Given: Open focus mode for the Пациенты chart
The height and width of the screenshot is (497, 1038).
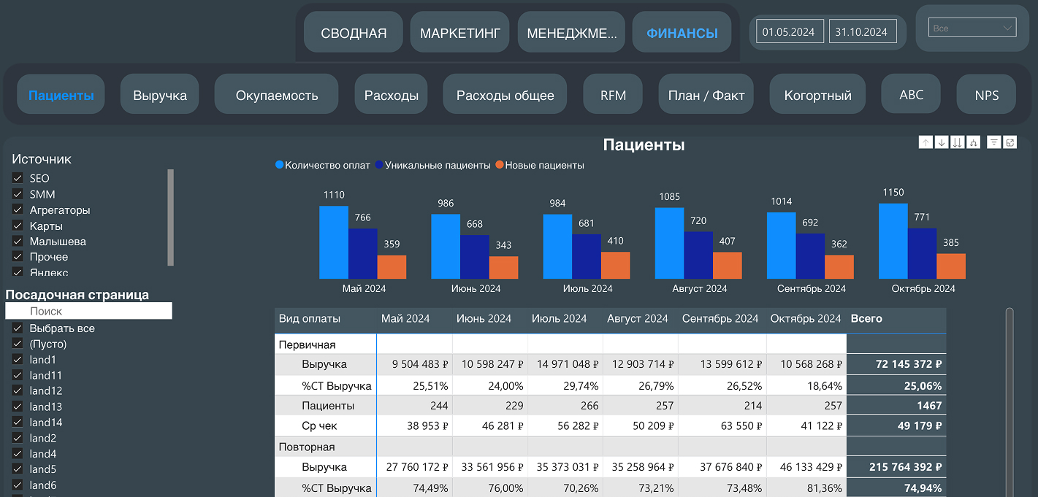Looking at the screenshot, I should tap(1010, 143).
